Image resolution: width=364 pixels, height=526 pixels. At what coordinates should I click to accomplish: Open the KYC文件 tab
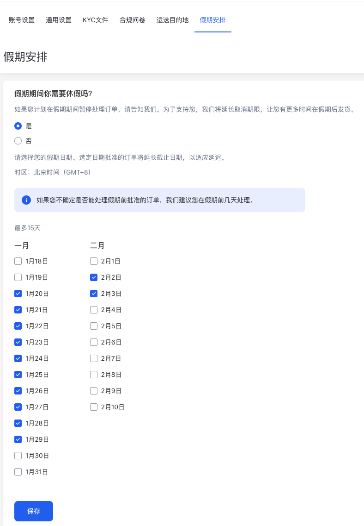point(95,20)
